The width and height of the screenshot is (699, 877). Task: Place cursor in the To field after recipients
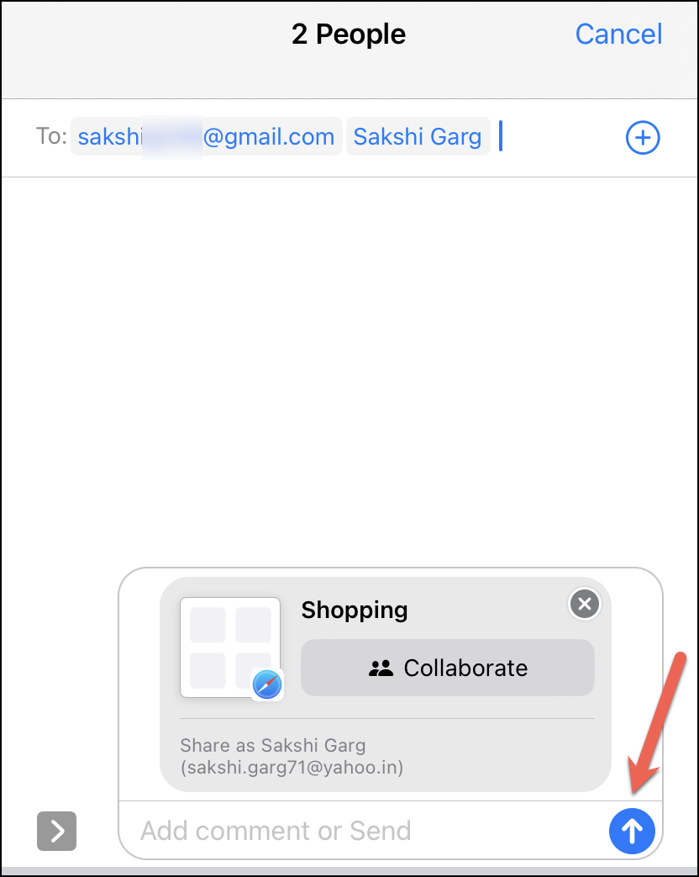[x=559, y=137]
